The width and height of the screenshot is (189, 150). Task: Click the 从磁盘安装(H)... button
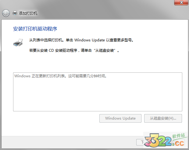pos(163,118)
